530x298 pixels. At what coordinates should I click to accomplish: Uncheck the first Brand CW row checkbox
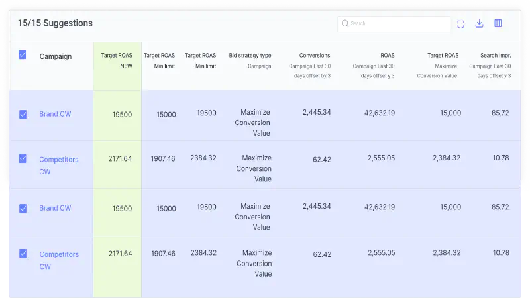(23, 114)
